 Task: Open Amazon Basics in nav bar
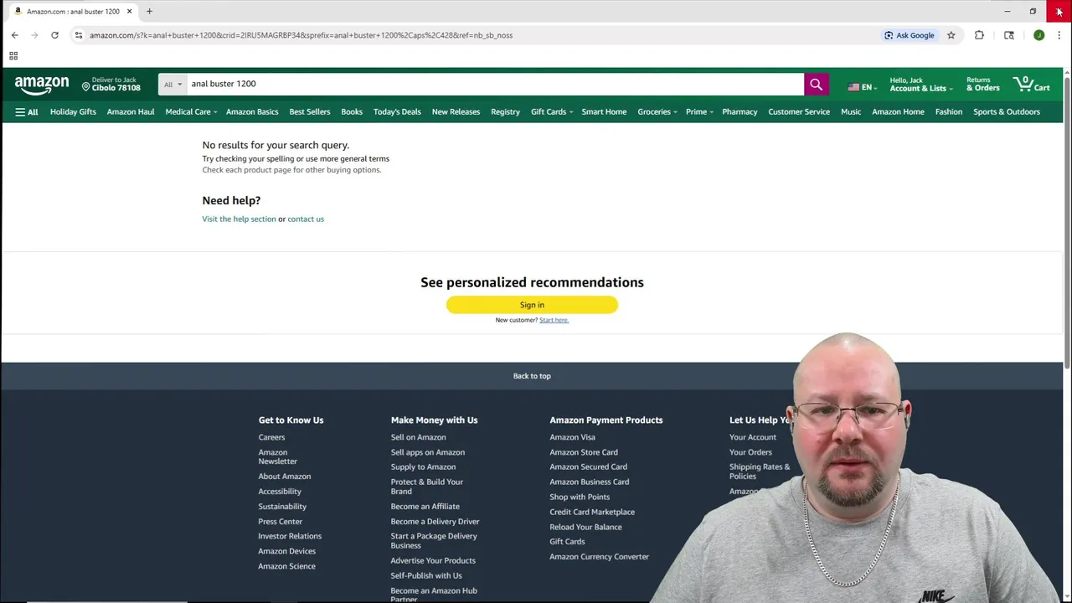click(x=252, y=111)
